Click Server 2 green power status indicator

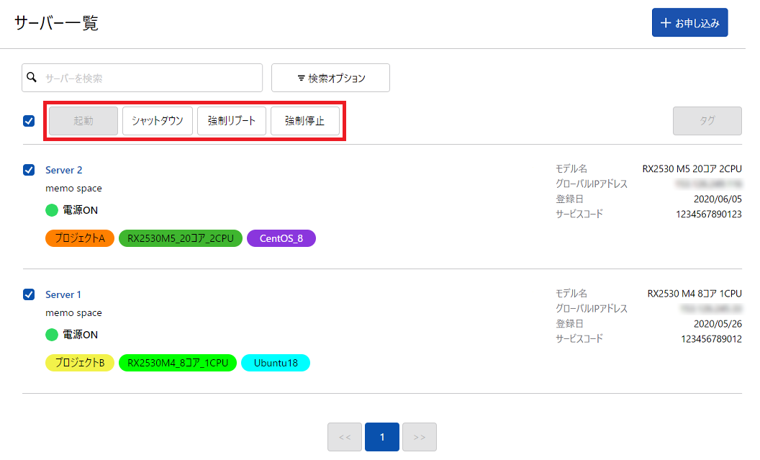pos(51,210)
